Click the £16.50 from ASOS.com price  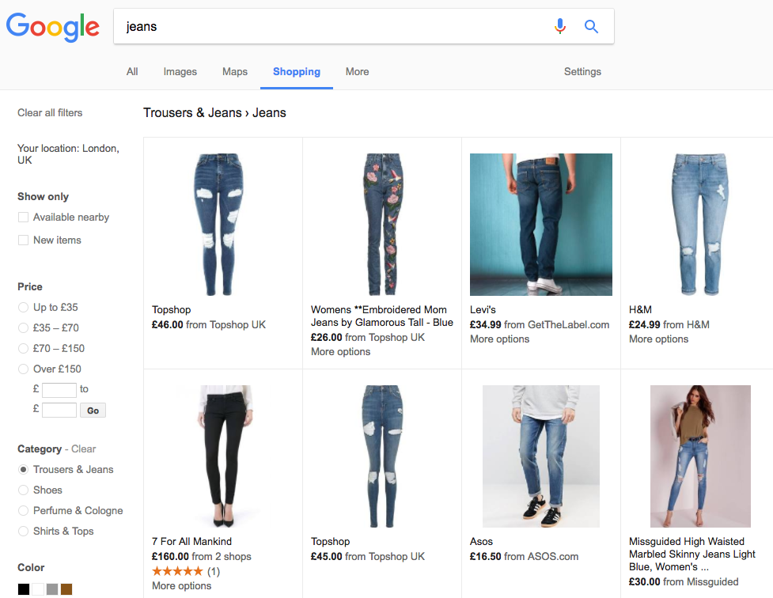click(x=524, y=556)
